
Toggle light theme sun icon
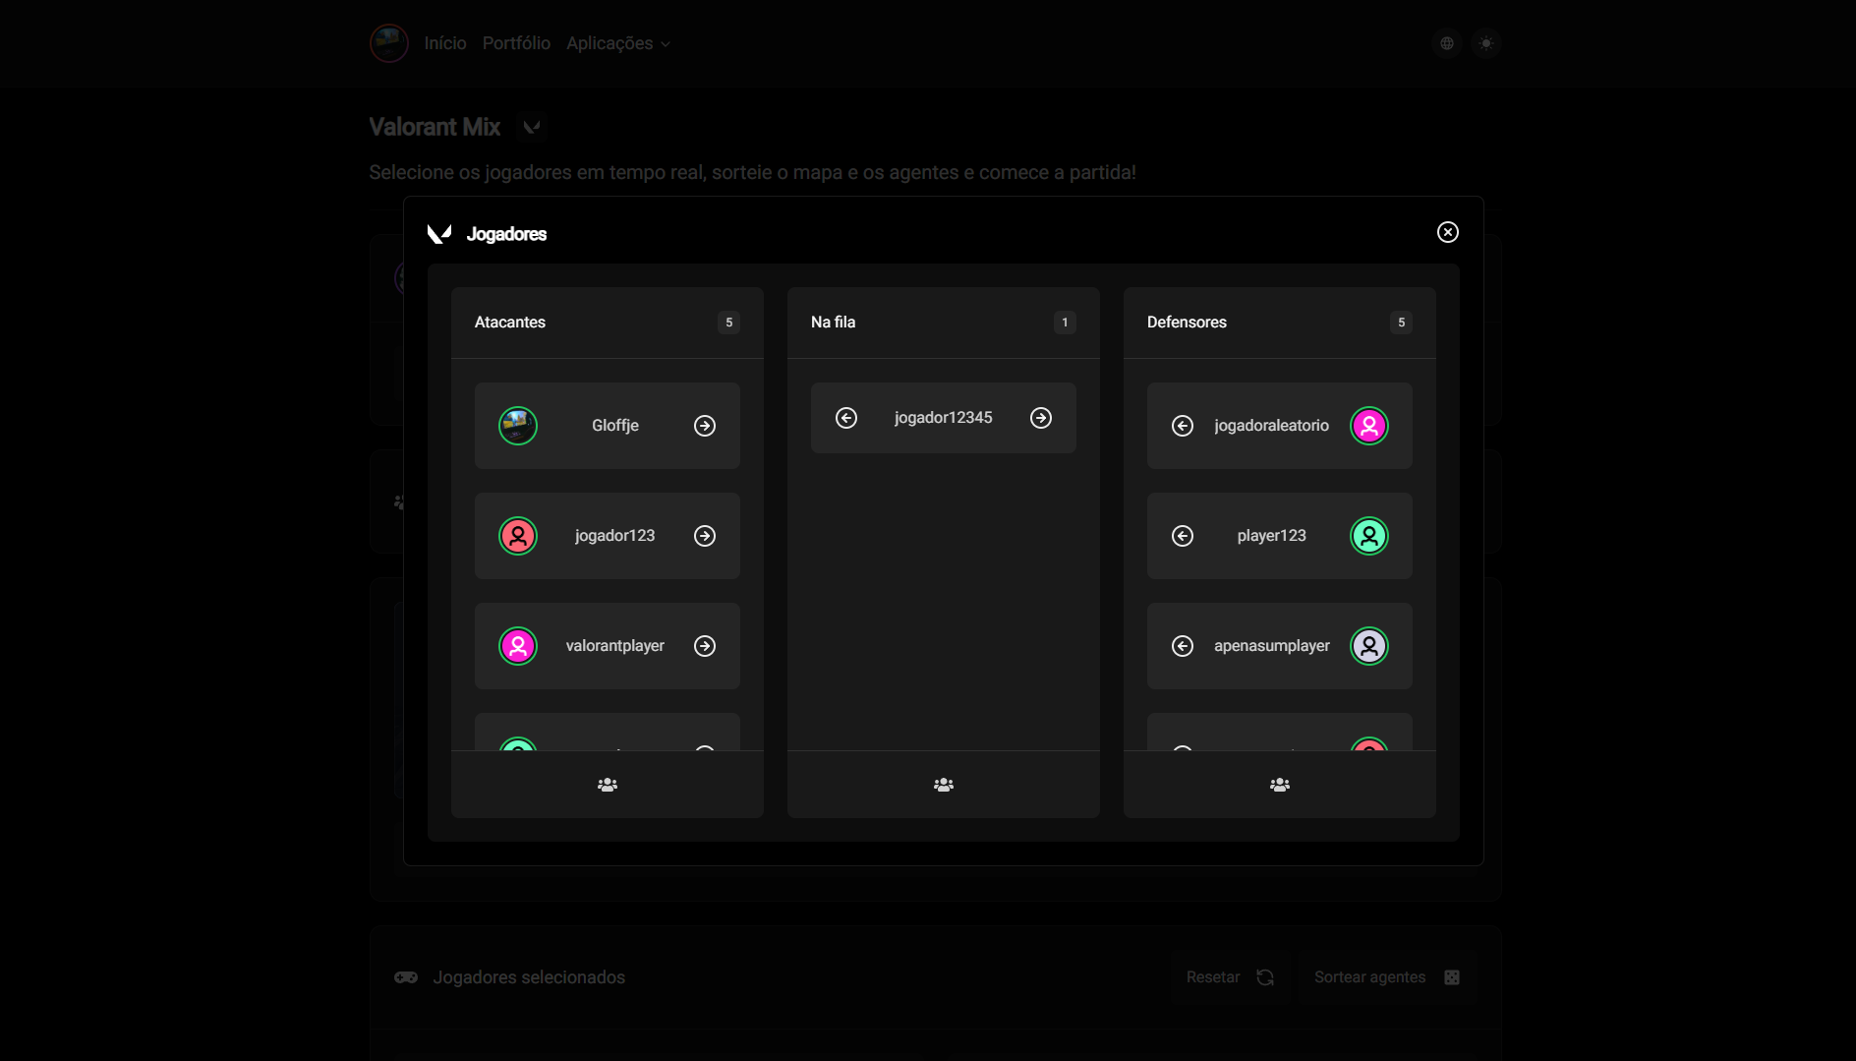[1486, 43]
